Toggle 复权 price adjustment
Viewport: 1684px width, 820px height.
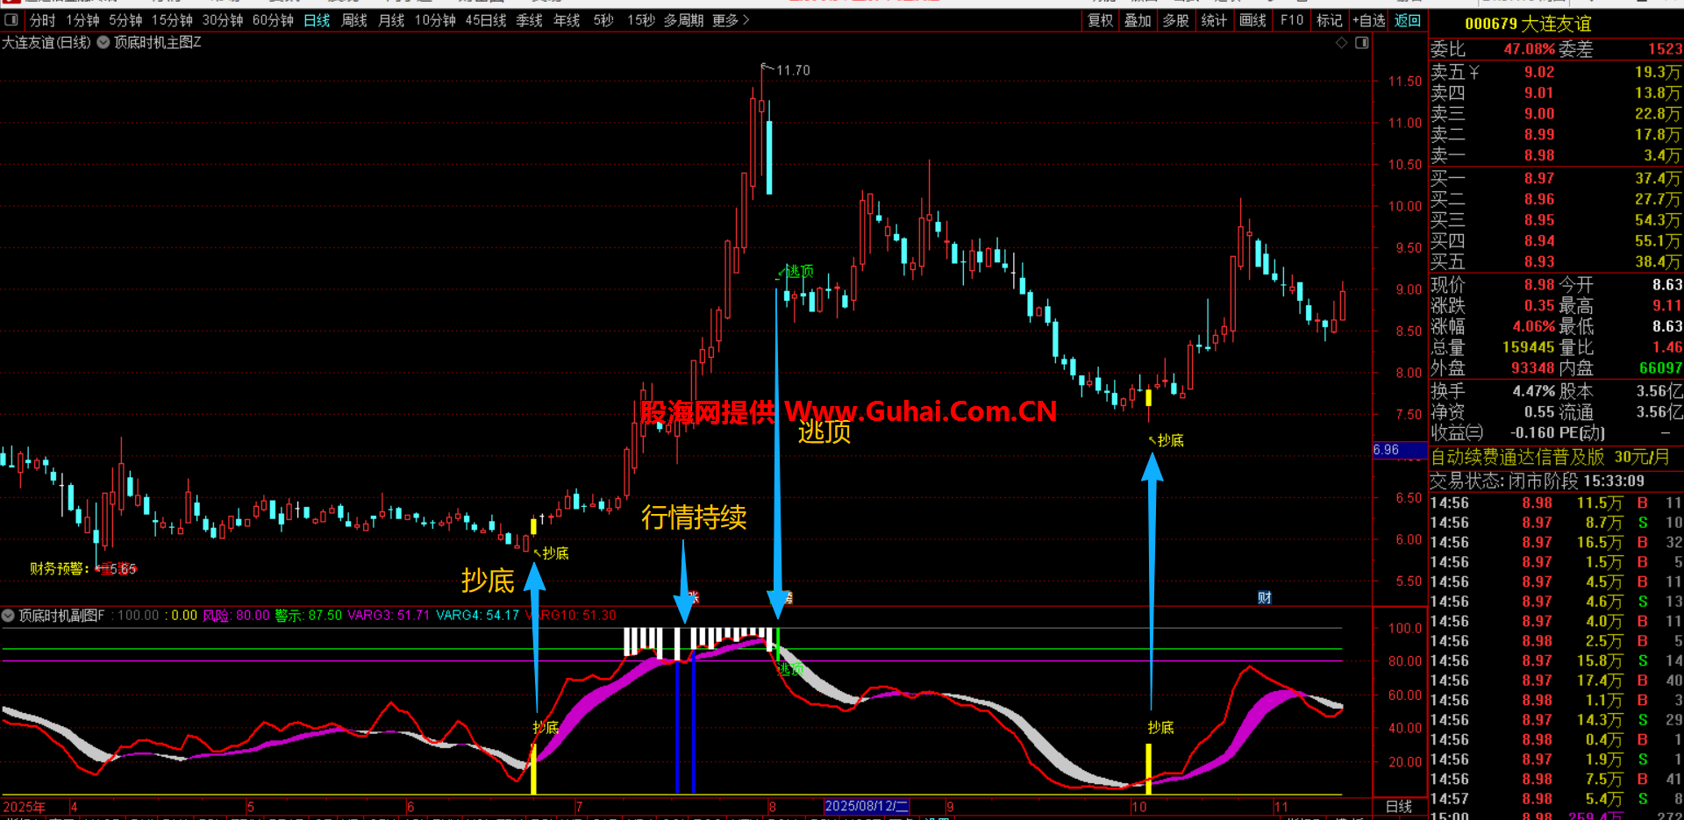(1100, 20)
